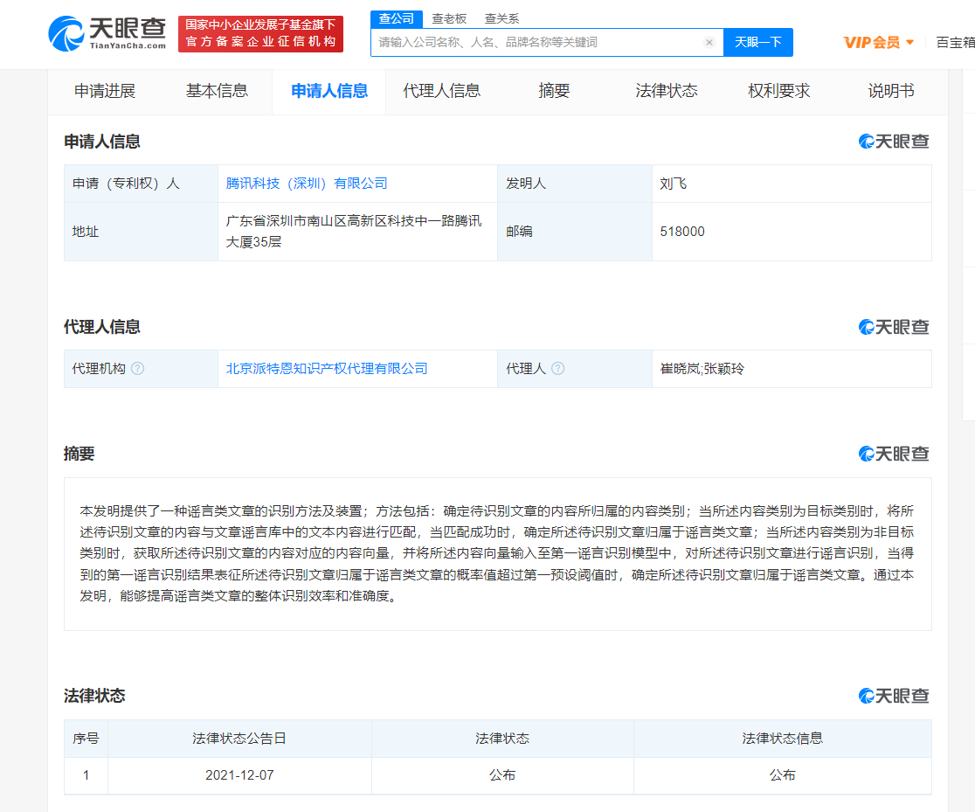Click the abstract paragraph text
Screen dimensions: 975x812
click(x=497, y=553)
